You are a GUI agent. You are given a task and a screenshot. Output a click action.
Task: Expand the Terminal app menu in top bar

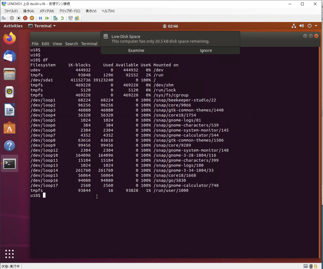(x=42, y=26)
